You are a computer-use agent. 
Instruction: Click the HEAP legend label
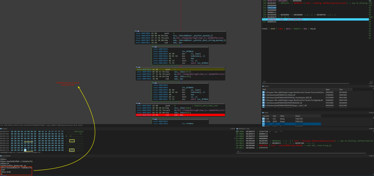click(273, 28)
